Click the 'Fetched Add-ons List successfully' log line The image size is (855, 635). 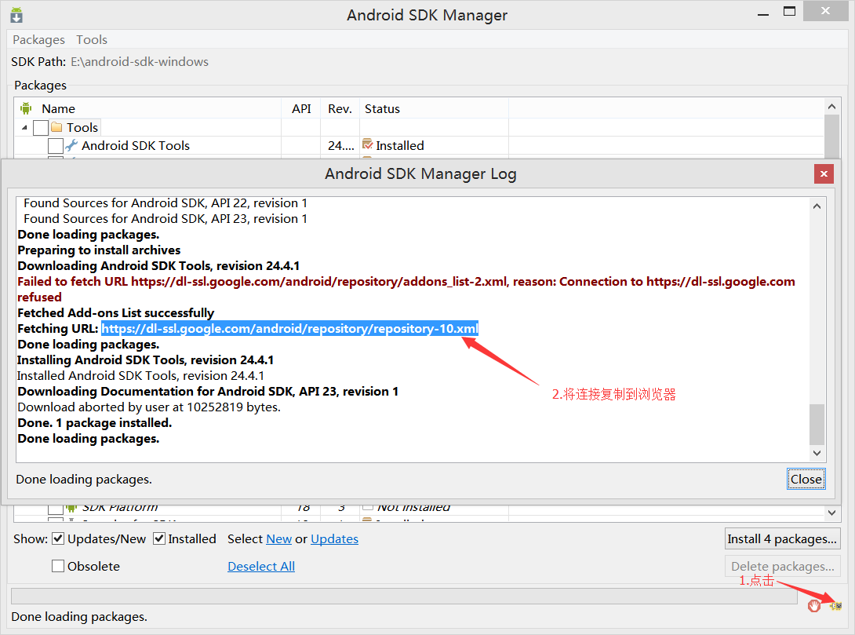tap(115, 313)
